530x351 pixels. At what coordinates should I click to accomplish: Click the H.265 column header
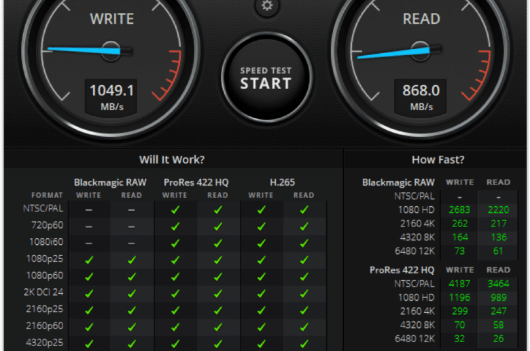(x=282, y=182)
